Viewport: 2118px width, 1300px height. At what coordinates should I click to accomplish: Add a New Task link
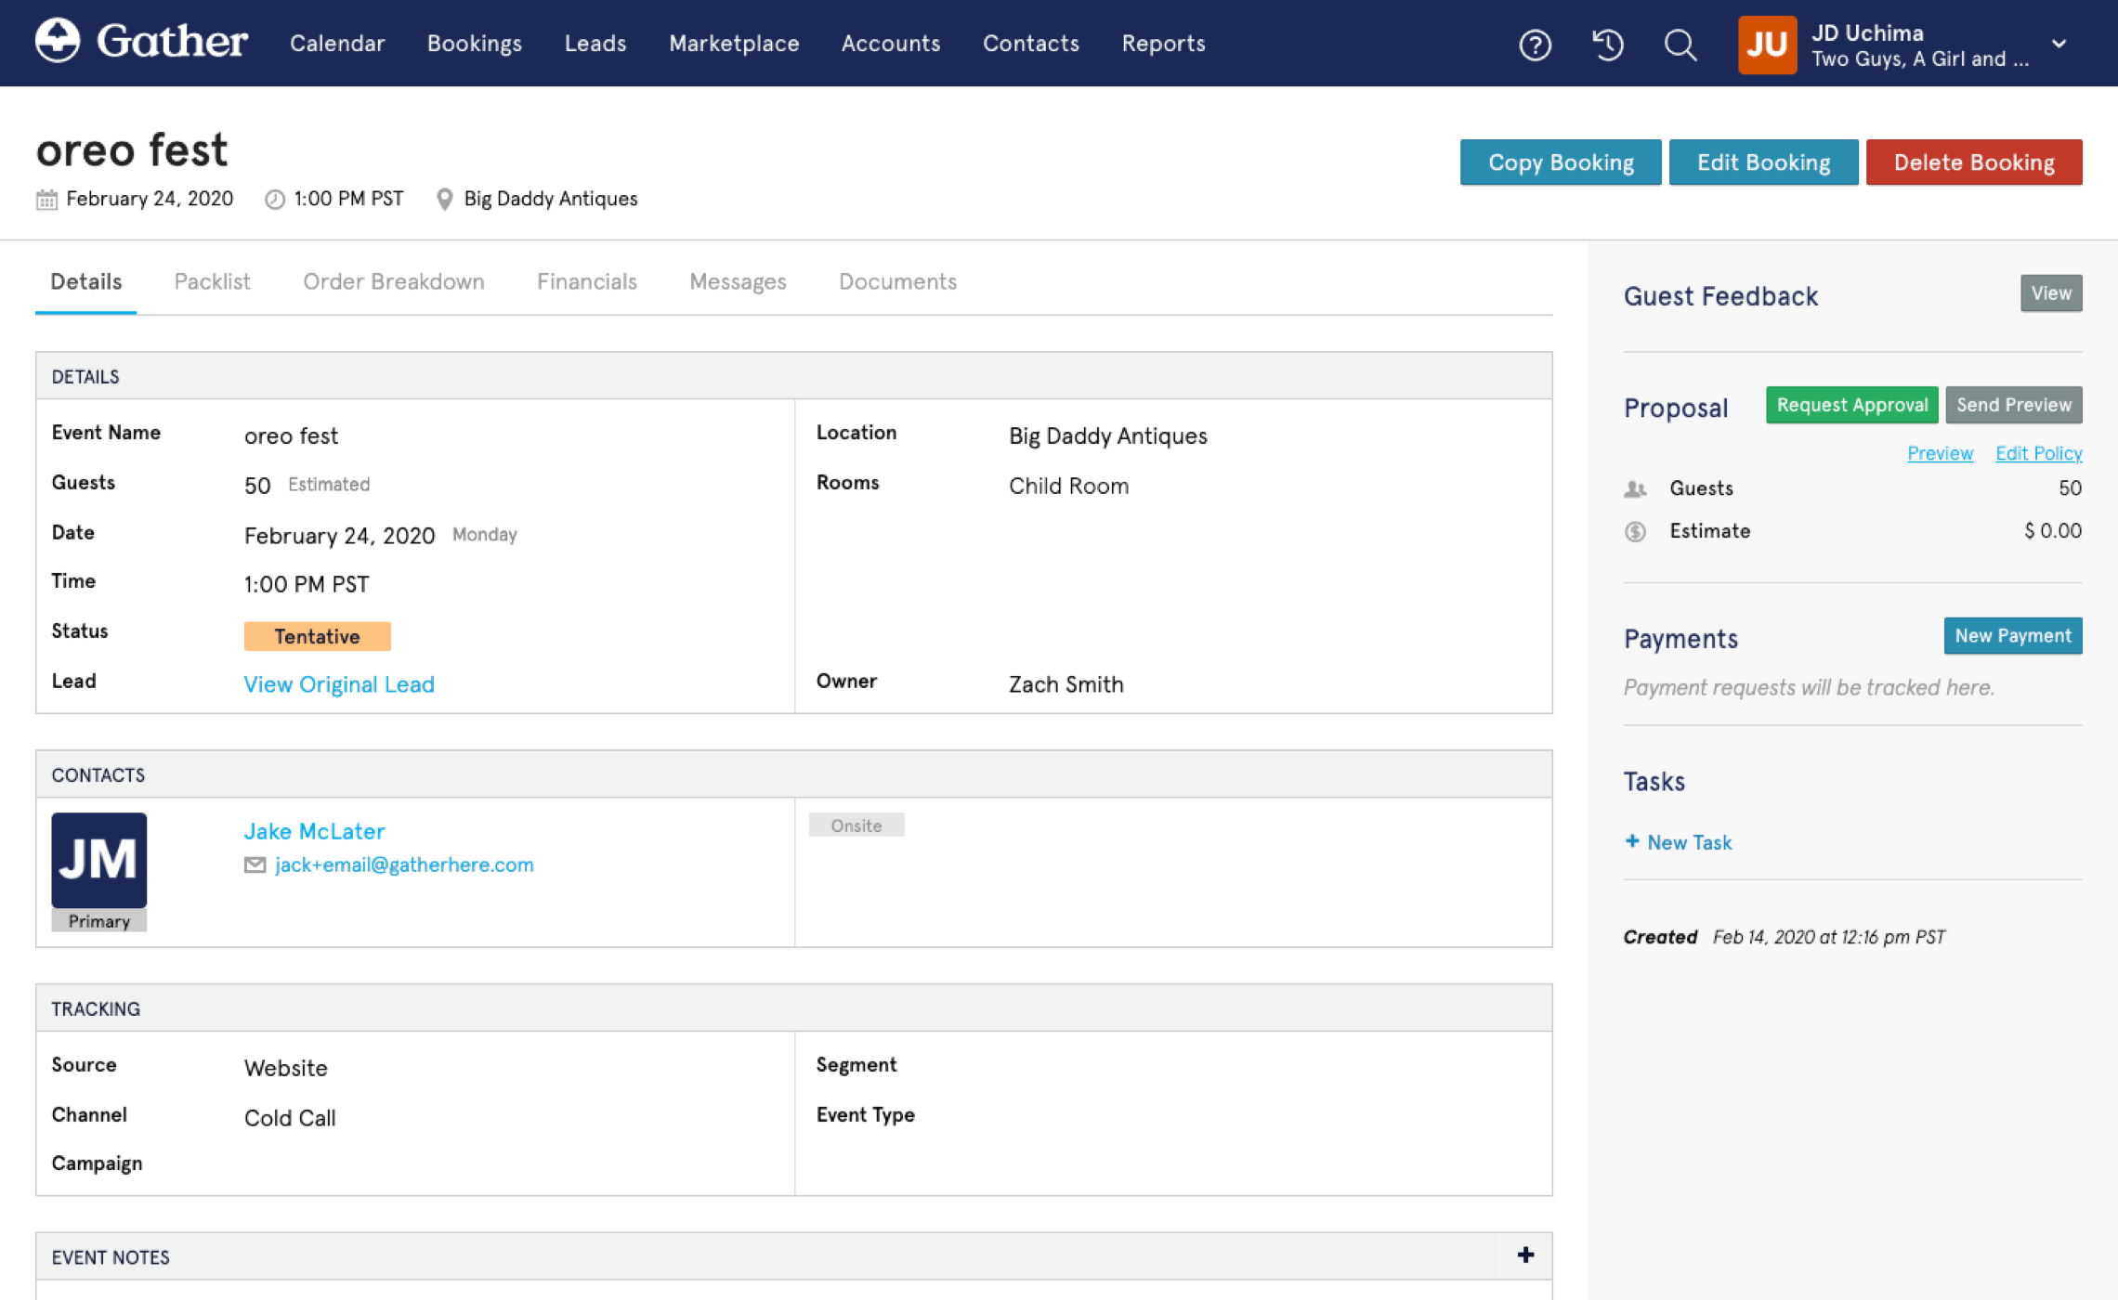click(1678, 842)
